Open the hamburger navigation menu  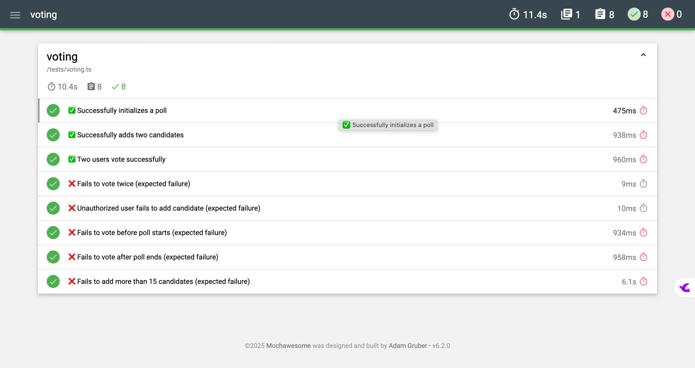pos(15,15)
